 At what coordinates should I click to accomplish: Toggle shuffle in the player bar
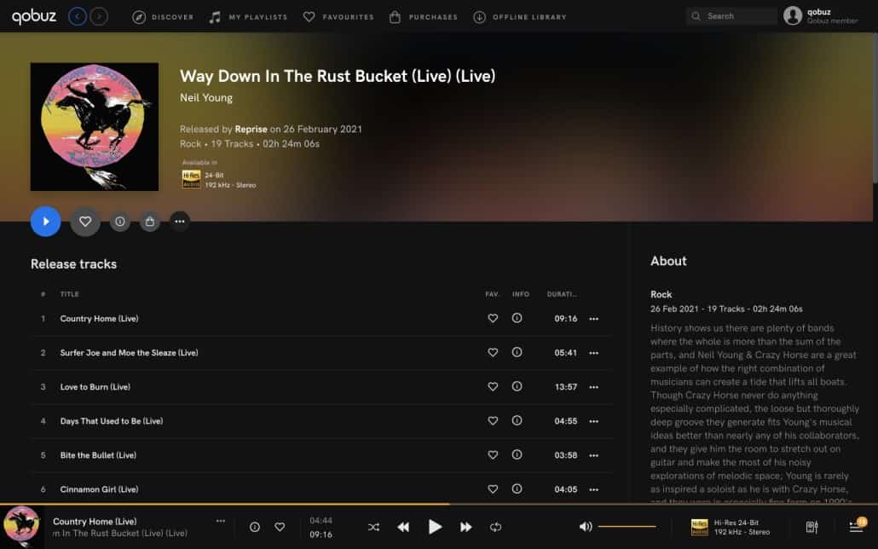(373, 527)
